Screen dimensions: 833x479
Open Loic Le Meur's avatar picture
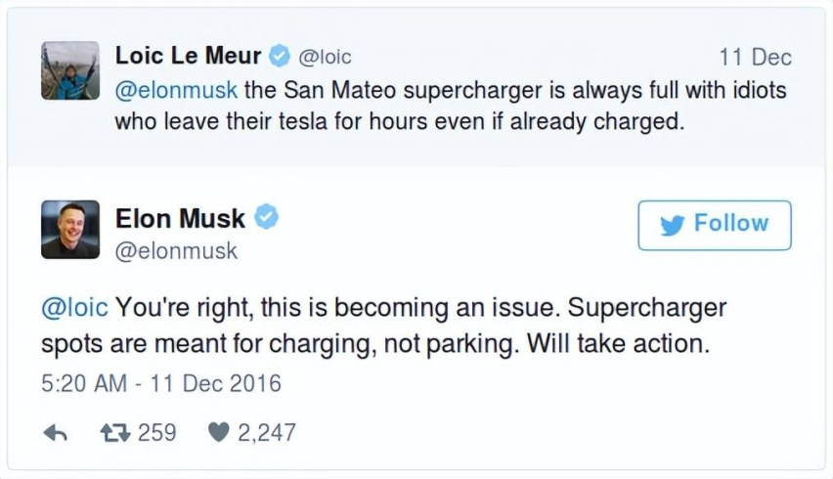coord(70,70)
